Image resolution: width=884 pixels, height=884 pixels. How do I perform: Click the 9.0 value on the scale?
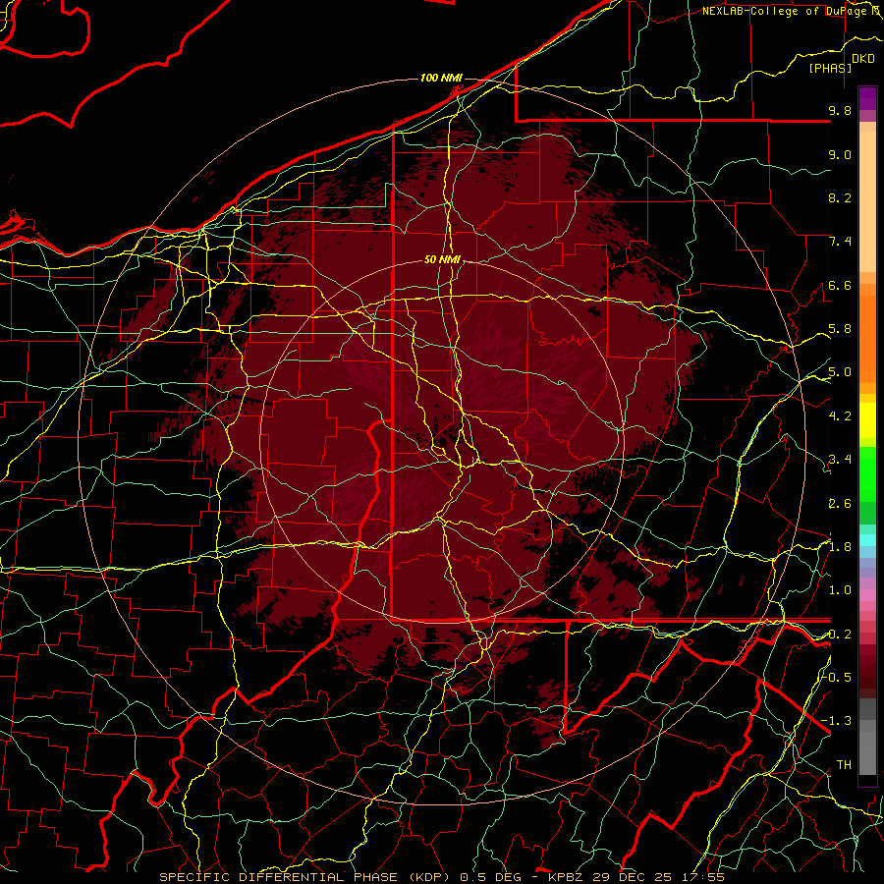pyautogui.click(x=840, y=154)
